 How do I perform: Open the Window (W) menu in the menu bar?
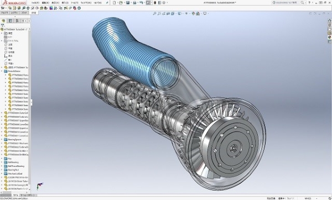tap(86, 3)
